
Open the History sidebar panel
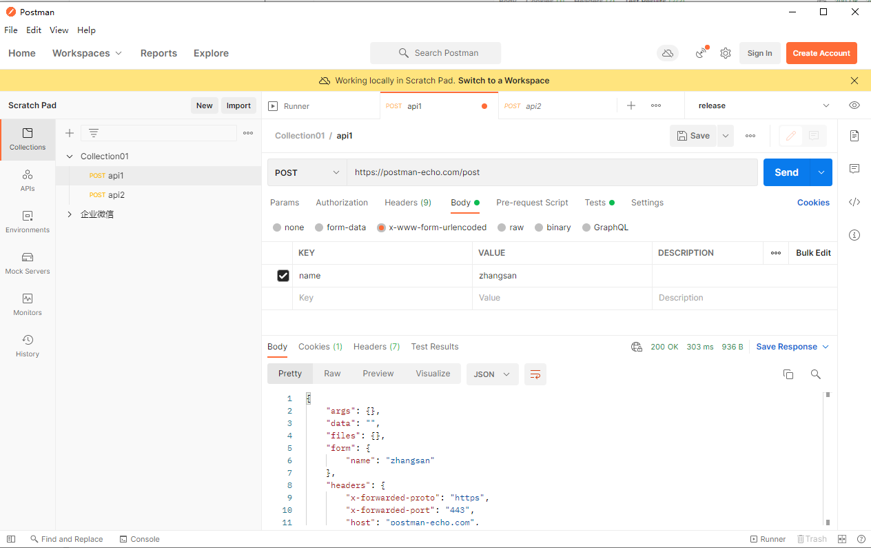(x=28, y=346)
